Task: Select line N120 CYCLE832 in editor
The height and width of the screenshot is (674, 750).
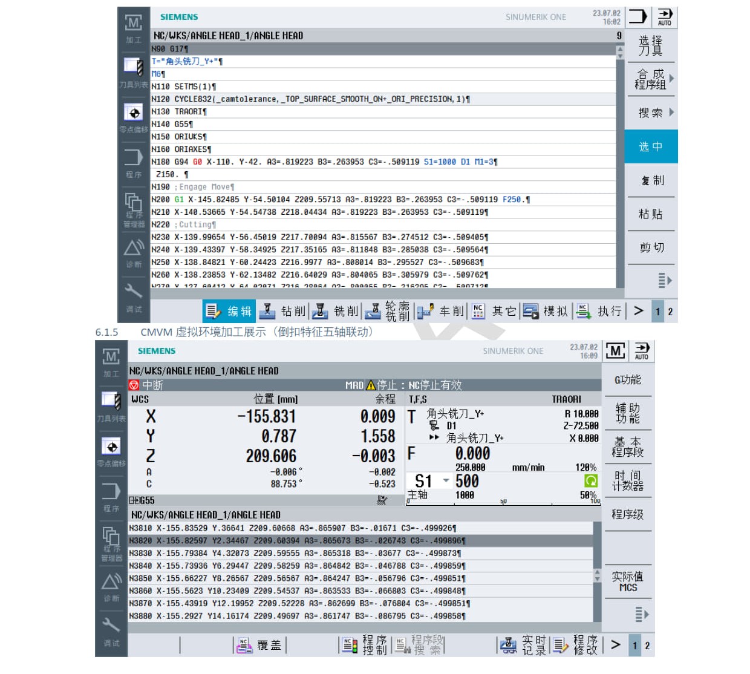Action: [x=383, y=99]
